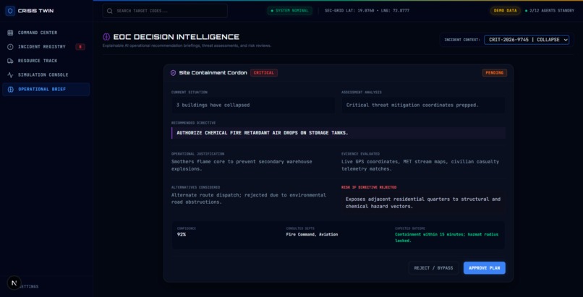Click the Resource Track truck icon
This screenshot has height=297, width=583.
pos(10,61)
